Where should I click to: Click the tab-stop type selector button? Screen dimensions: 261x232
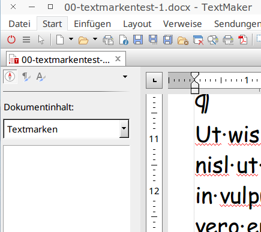tap(154, 80)
